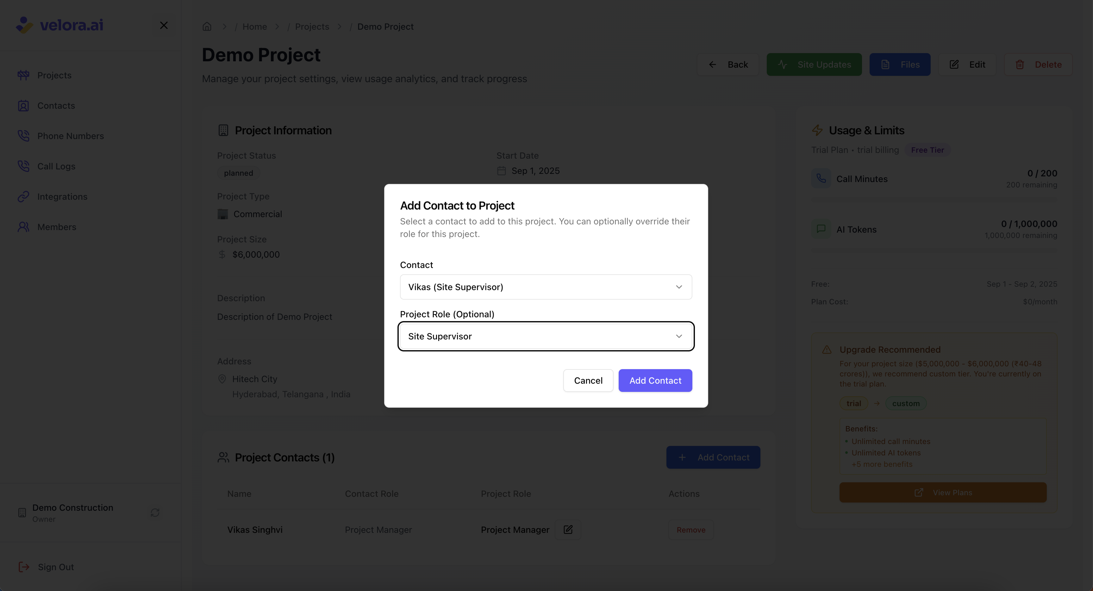Image resolution: width=1093 pixels, height=591 pixels.
Task: Open Projects in the sidebar
Action: tap(54, 75)
